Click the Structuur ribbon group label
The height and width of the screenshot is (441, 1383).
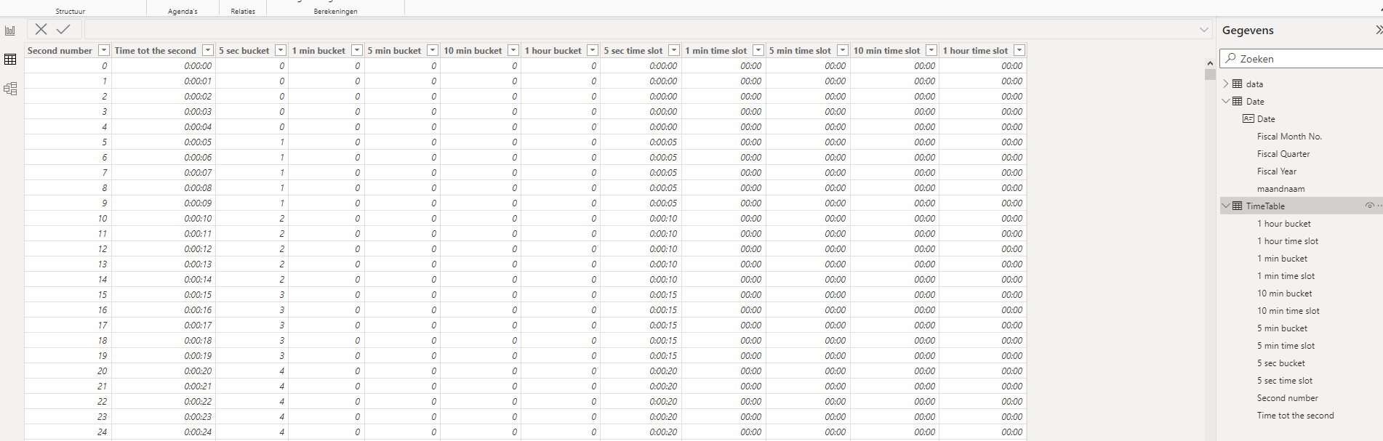coord(71,12)
